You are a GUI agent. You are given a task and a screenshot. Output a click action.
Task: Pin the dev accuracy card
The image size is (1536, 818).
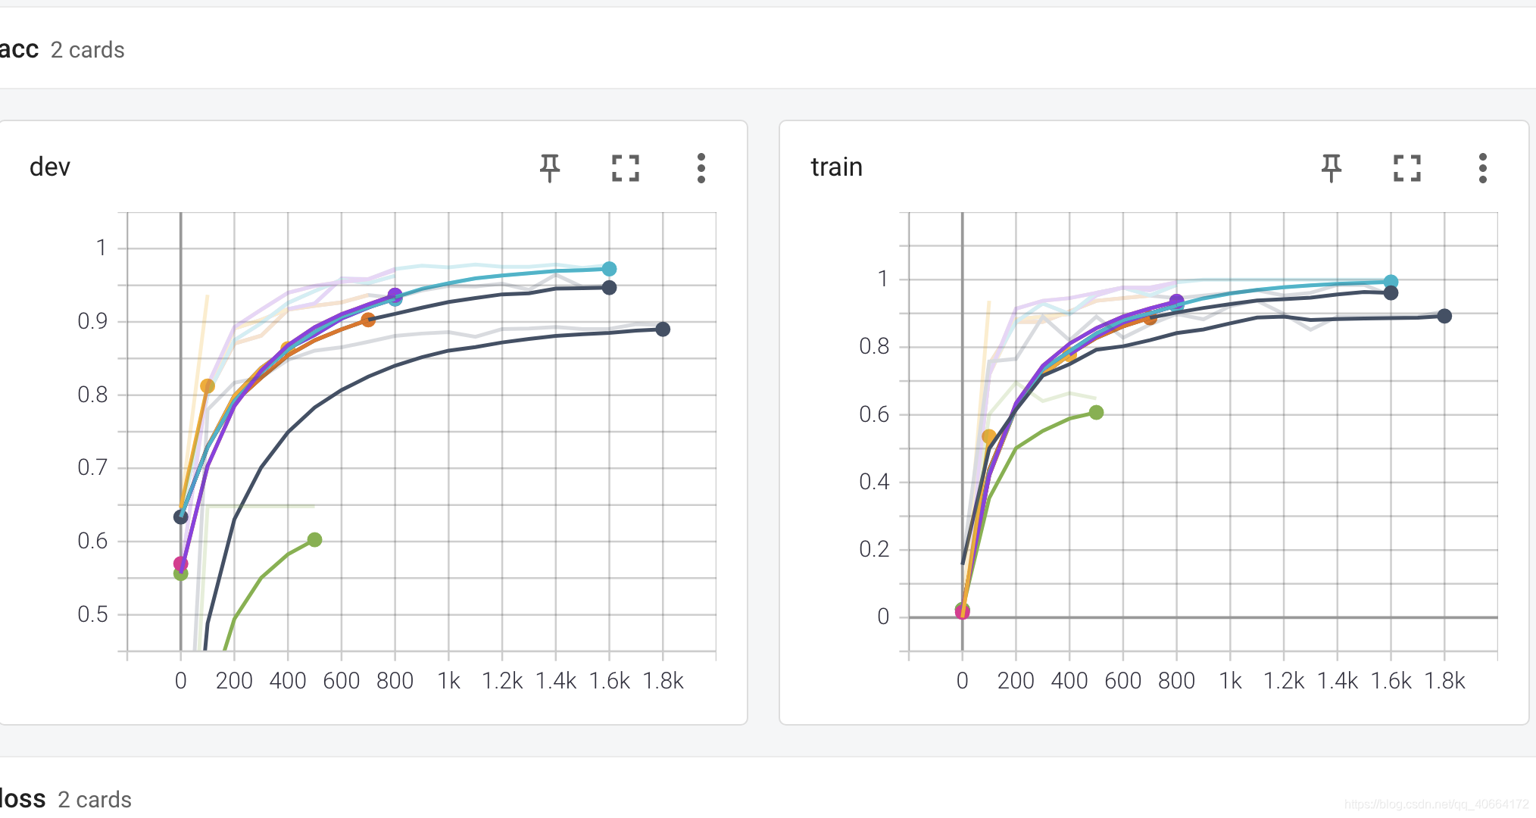(x=550, y=168)
